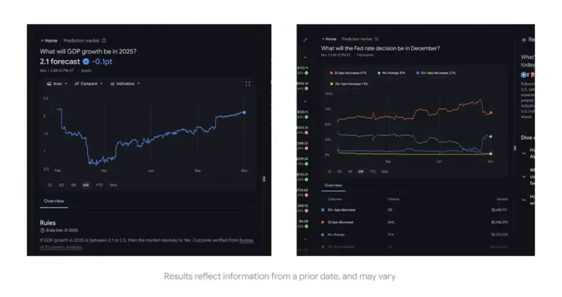Click Home back arrow in GDP growth panel
Viewport: 562px width, 297px height.
click(x=42, y=41)
